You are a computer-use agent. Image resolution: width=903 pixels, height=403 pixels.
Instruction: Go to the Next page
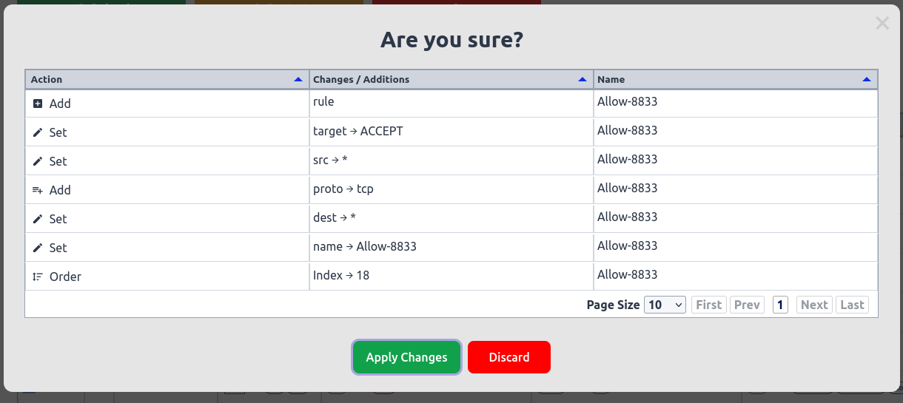(814, 305)
